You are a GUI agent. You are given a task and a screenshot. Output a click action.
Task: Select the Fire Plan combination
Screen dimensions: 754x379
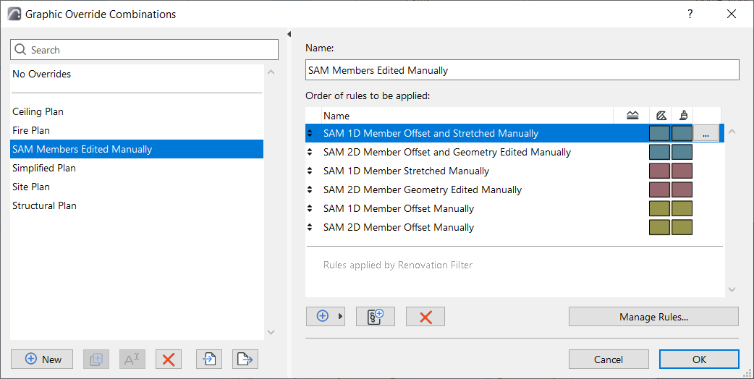point(31,130)
